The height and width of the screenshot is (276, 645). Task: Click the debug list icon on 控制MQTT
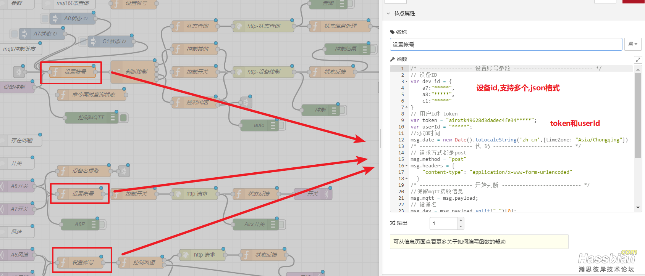(112, 118)
